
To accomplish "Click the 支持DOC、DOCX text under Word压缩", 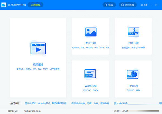I will pos(90,90).
